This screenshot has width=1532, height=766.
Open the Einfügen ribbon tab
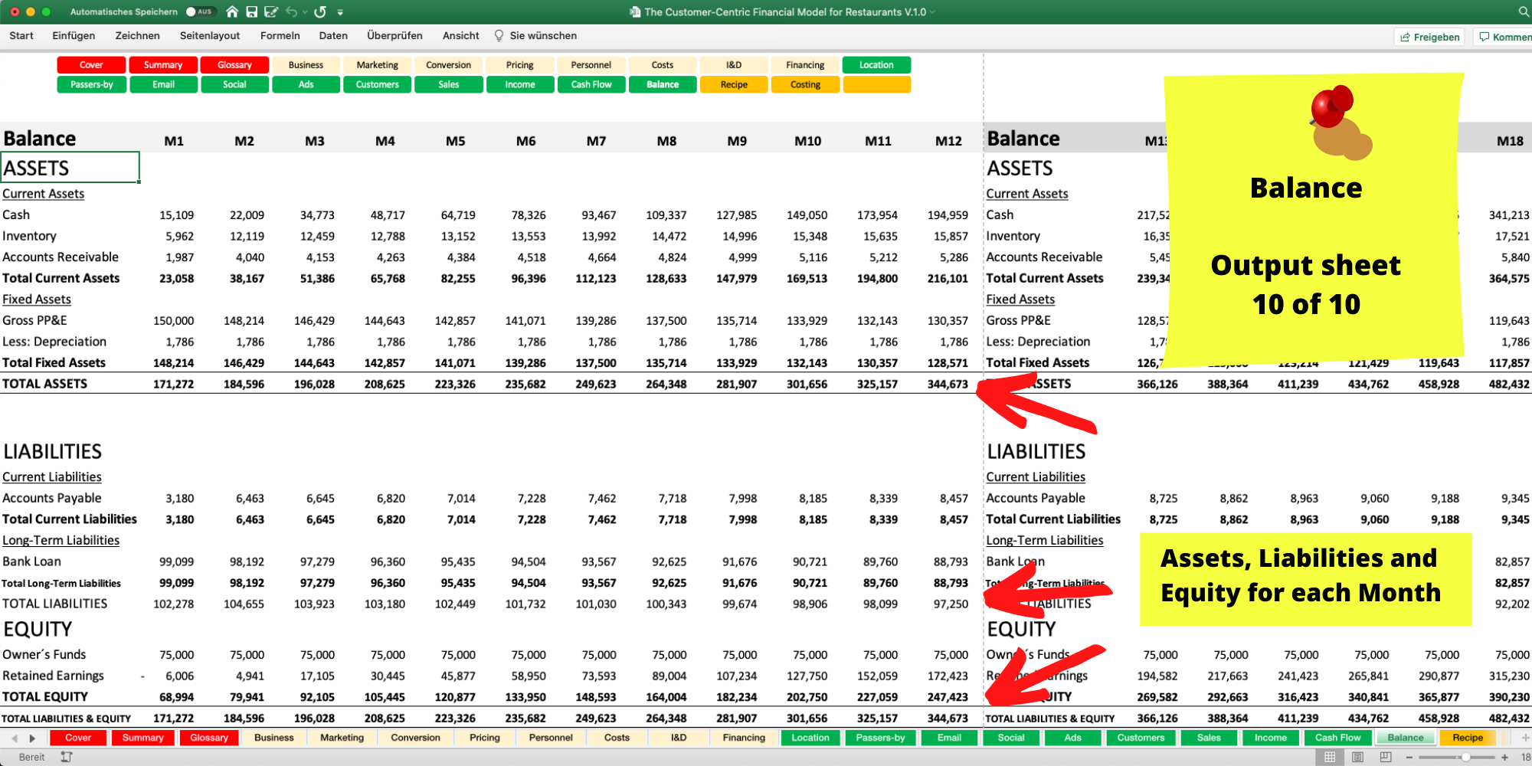click(x=74, y=35)
